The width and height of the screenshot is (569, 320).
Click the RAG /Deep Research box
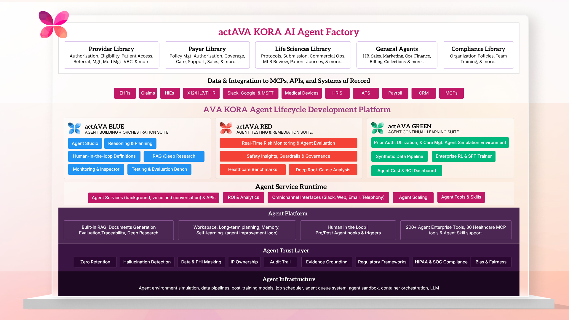[174, 156]
